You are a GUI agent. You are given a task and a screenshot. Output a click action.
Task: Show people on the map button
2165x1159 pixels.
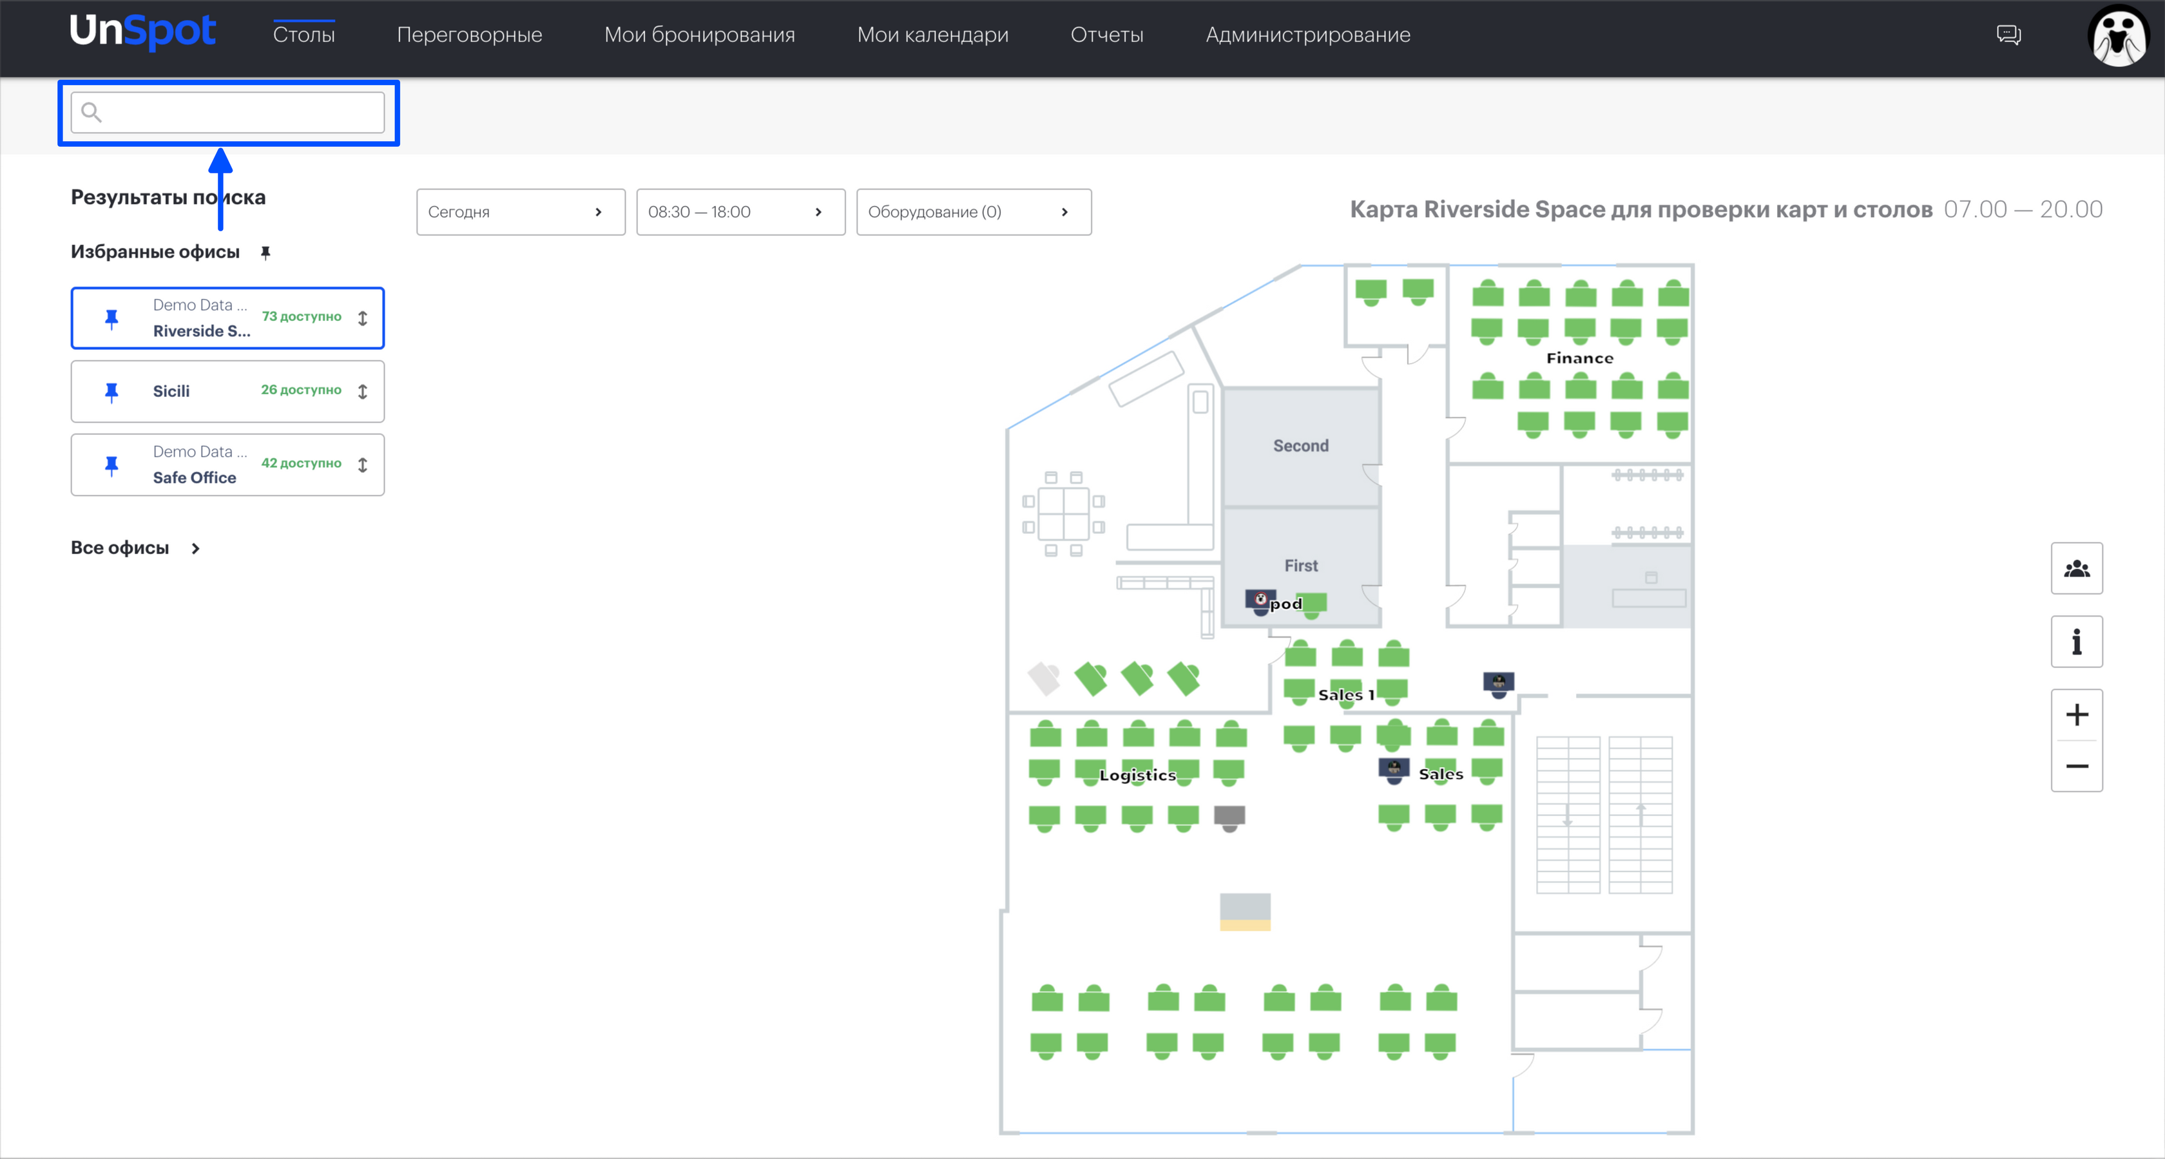[2077, 569]
